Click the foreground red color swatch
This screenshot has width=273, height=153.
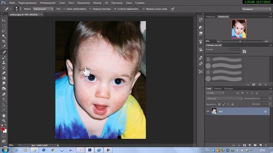pos(3,129)
